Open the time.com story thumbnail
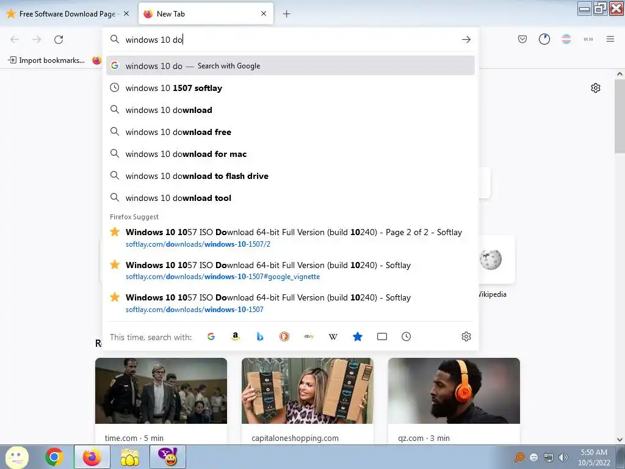Viewport: 625px width, 469px height. [161, 390]
